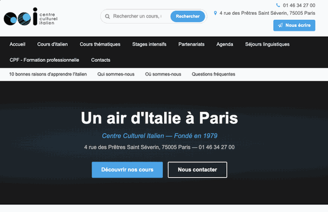This screenshot has height=212, width=328.
Task: Click the Rechercher button
Action: 188,16
